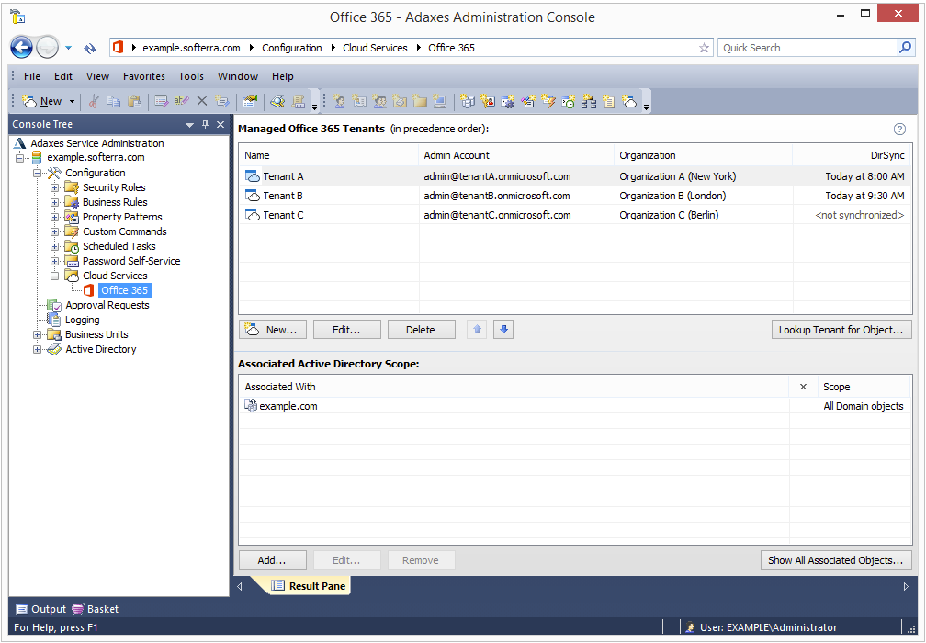Click the New Business Rule gear icon
Screen dimensions: 926x643
508,102
